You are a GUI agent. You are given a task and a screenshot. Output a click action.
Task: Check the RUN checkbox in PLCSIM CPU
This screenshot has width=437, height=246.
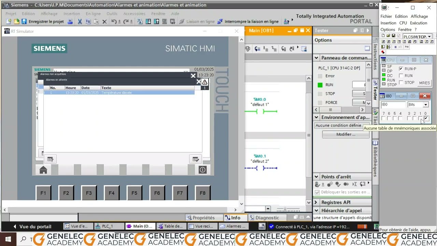pyautogui.click(x=401, y=76)
